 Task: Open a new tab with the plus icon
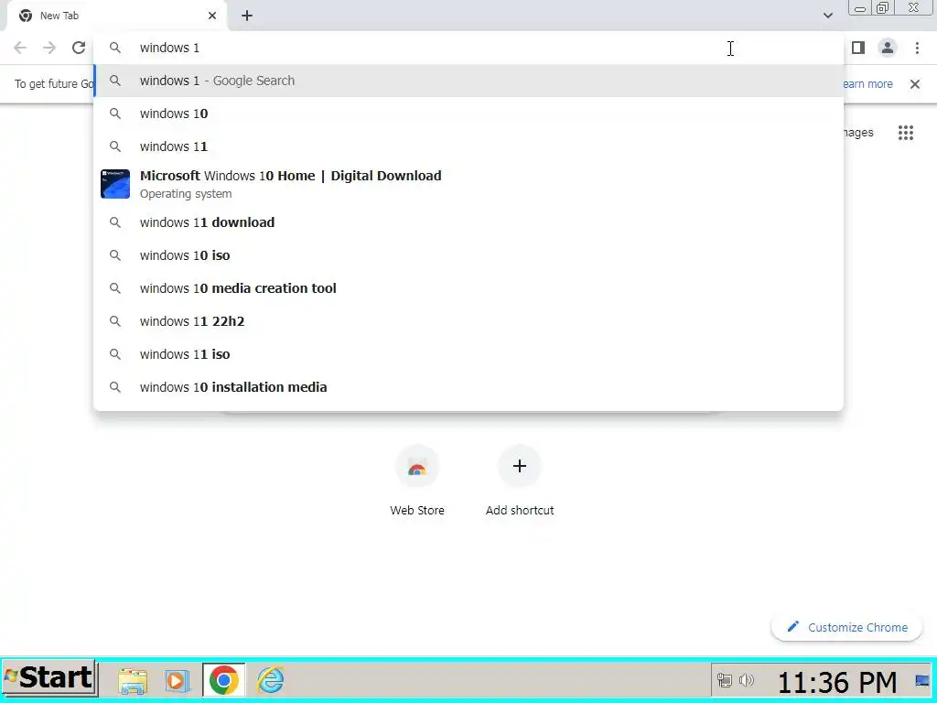click(x=247, y=16)
